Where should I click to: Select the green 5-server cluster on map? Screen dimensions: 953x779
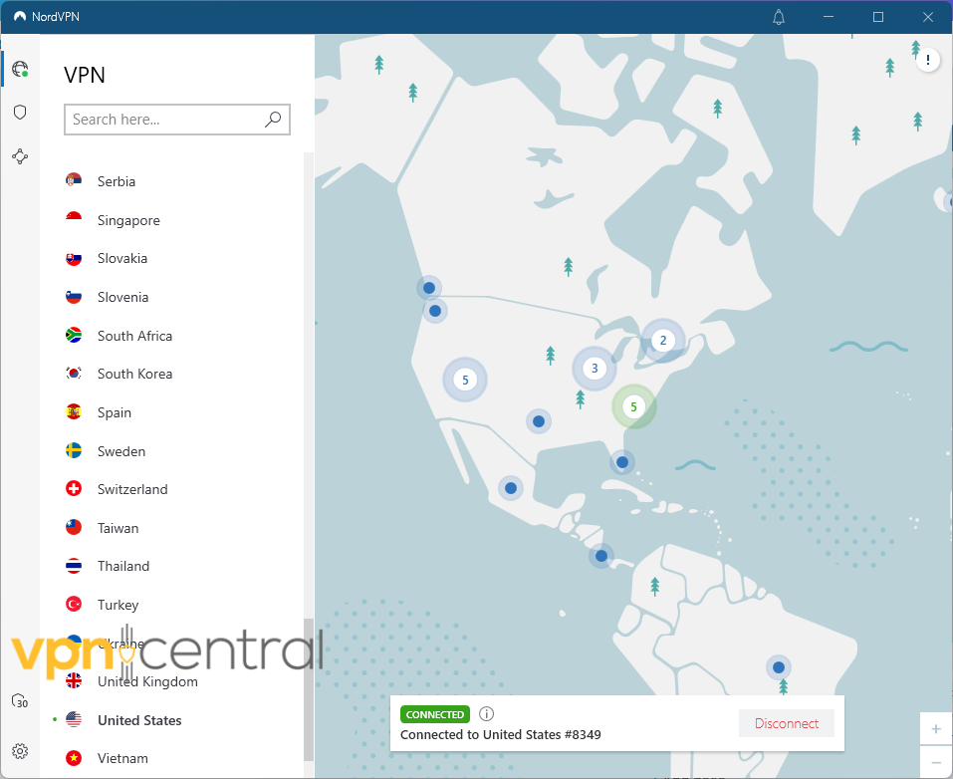point(633,406)
